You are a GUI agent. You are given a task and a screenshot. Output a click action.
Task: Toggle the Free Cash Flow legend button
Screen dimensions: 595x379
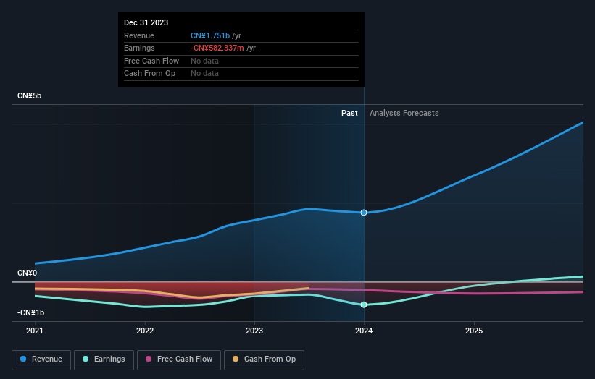point(179,359)
